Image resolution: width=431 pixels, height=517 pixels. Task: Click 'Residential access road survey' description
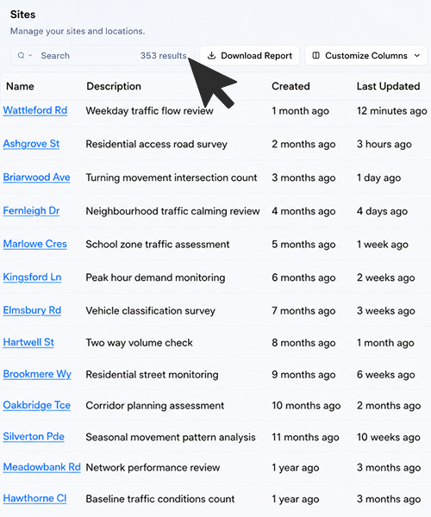point(156,144)
